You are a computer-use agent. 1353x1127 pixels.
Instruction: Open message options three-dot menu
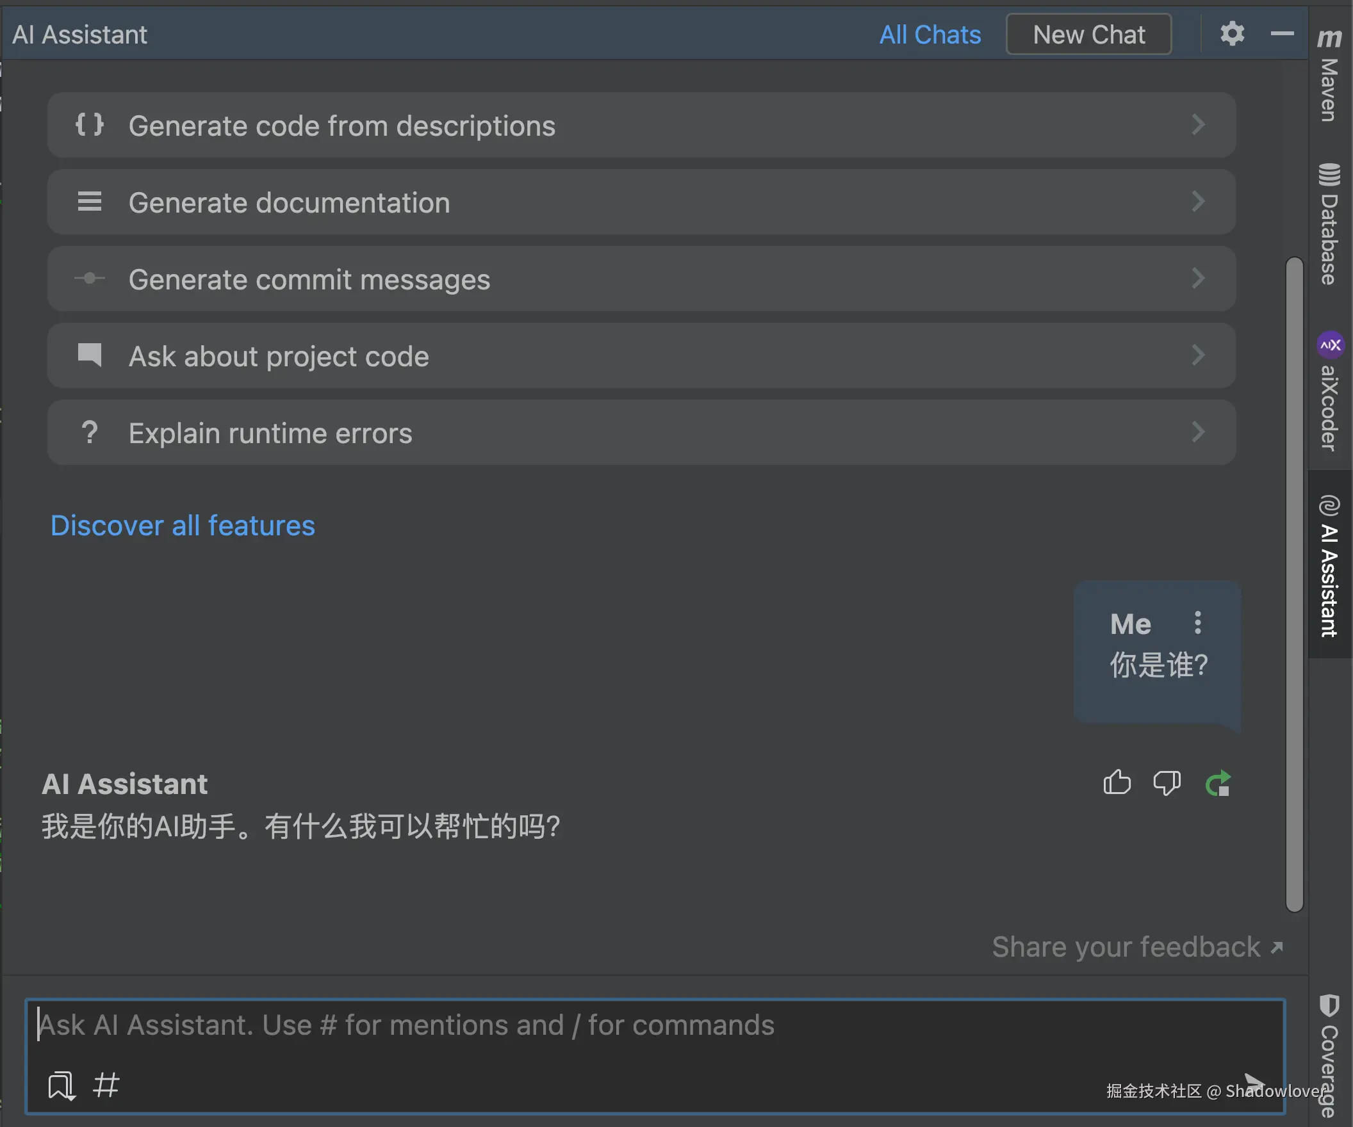[1198, 623]
